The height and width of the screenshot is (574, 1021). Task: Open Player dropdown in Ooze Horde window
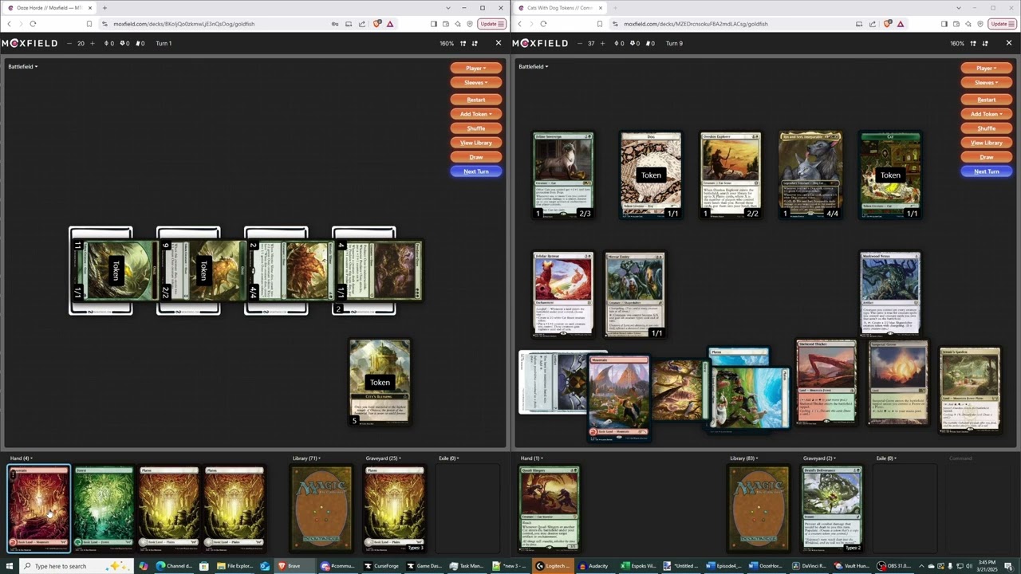click(475, 68)
